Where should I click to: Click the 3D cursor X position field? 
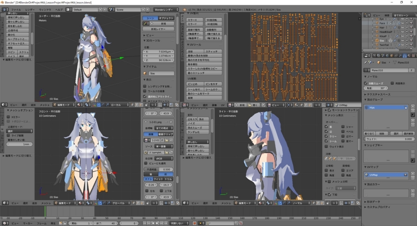click(158, 52)
